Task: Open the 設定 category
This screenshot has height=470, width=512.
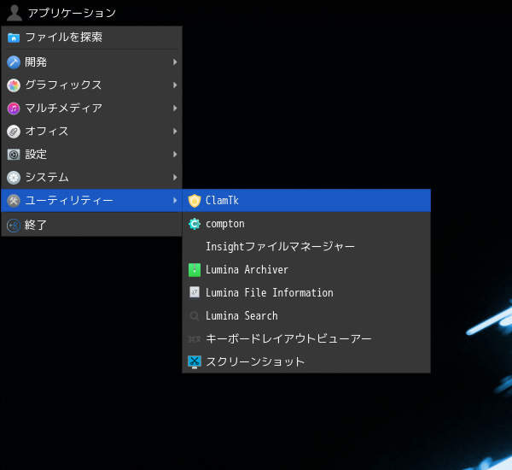Action: pos(92,155)
